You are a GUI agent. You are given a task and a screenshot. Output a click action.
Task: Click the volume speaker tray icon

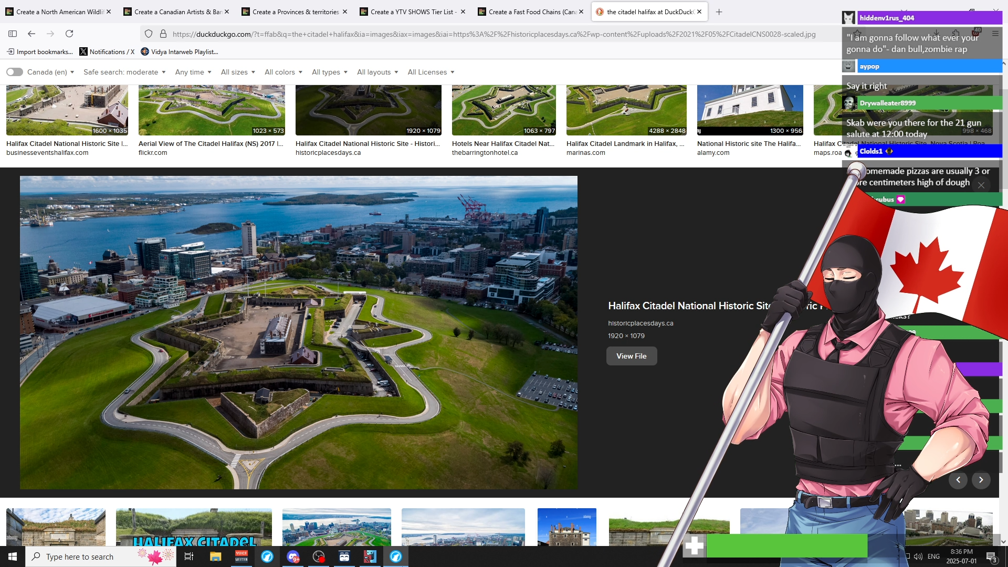pos(918,556)
